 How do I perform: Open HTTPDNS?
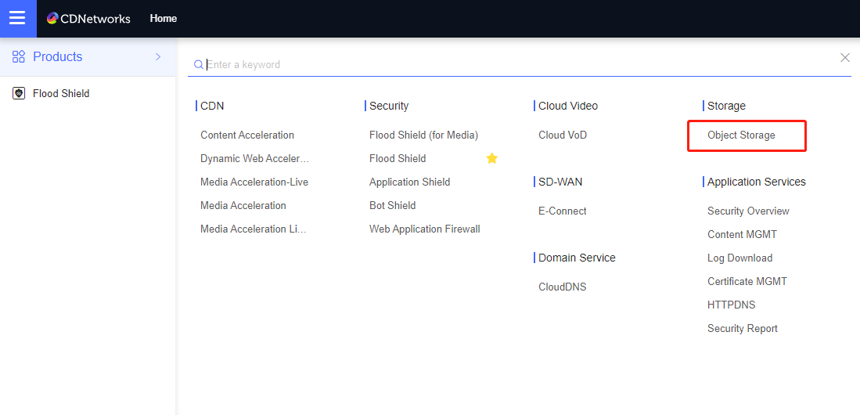(x=731, y=305)
